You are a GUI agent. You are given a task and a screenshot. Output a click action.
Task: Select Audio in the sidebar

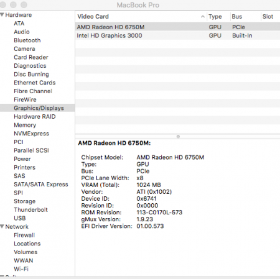22,32
